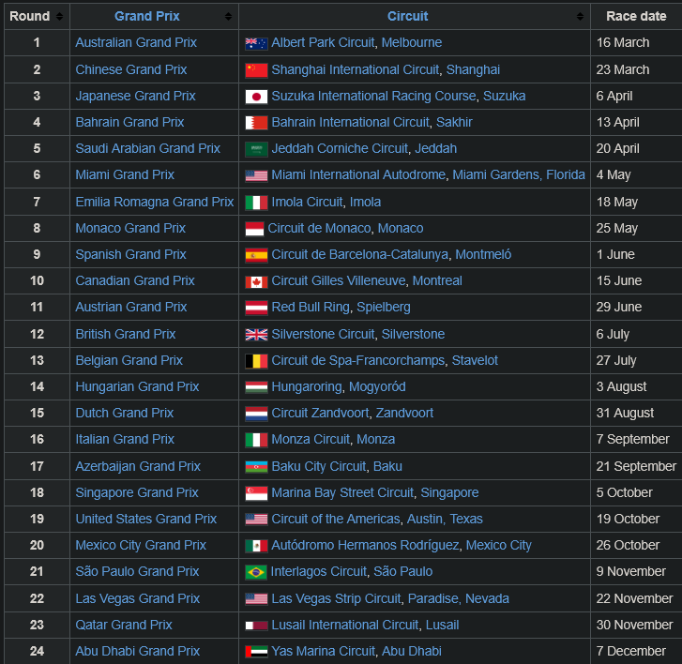This screenshot has height=664, width=682.
Task: Open the Circuit column header link
Action: [x=407, y=17]
